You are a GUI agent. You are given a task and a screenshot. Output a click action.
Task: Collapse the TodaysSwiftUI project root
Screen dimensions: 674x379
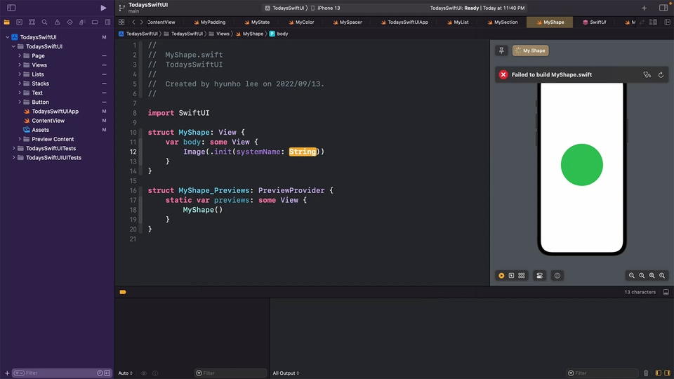click(x=7, y=37)
